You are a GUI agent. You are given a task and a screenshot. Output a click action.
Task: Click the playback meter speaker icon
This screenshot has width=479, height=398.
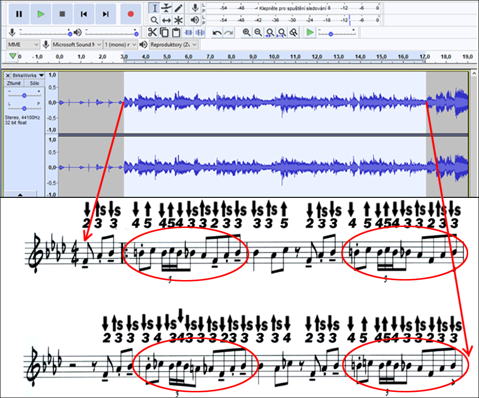[195, 20]
